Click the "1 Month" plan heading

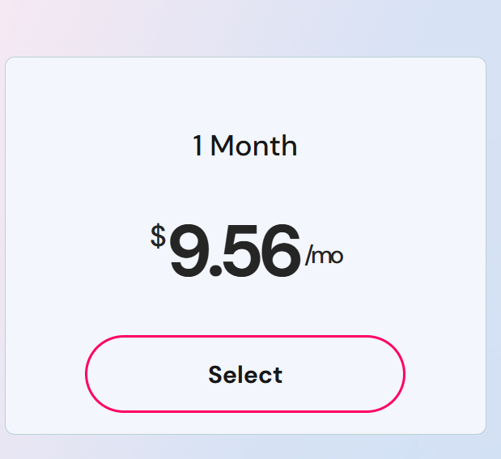click(245, 147)
